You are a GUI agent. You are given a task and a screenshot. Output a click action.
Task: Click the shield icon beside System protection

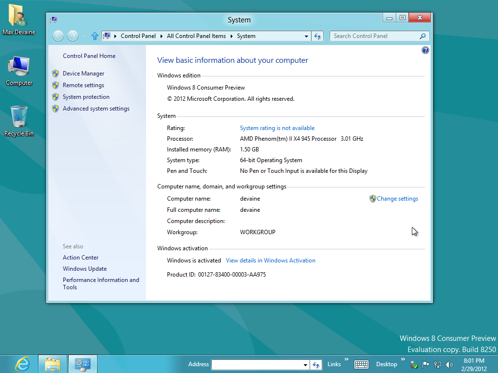tap(55, 97)
